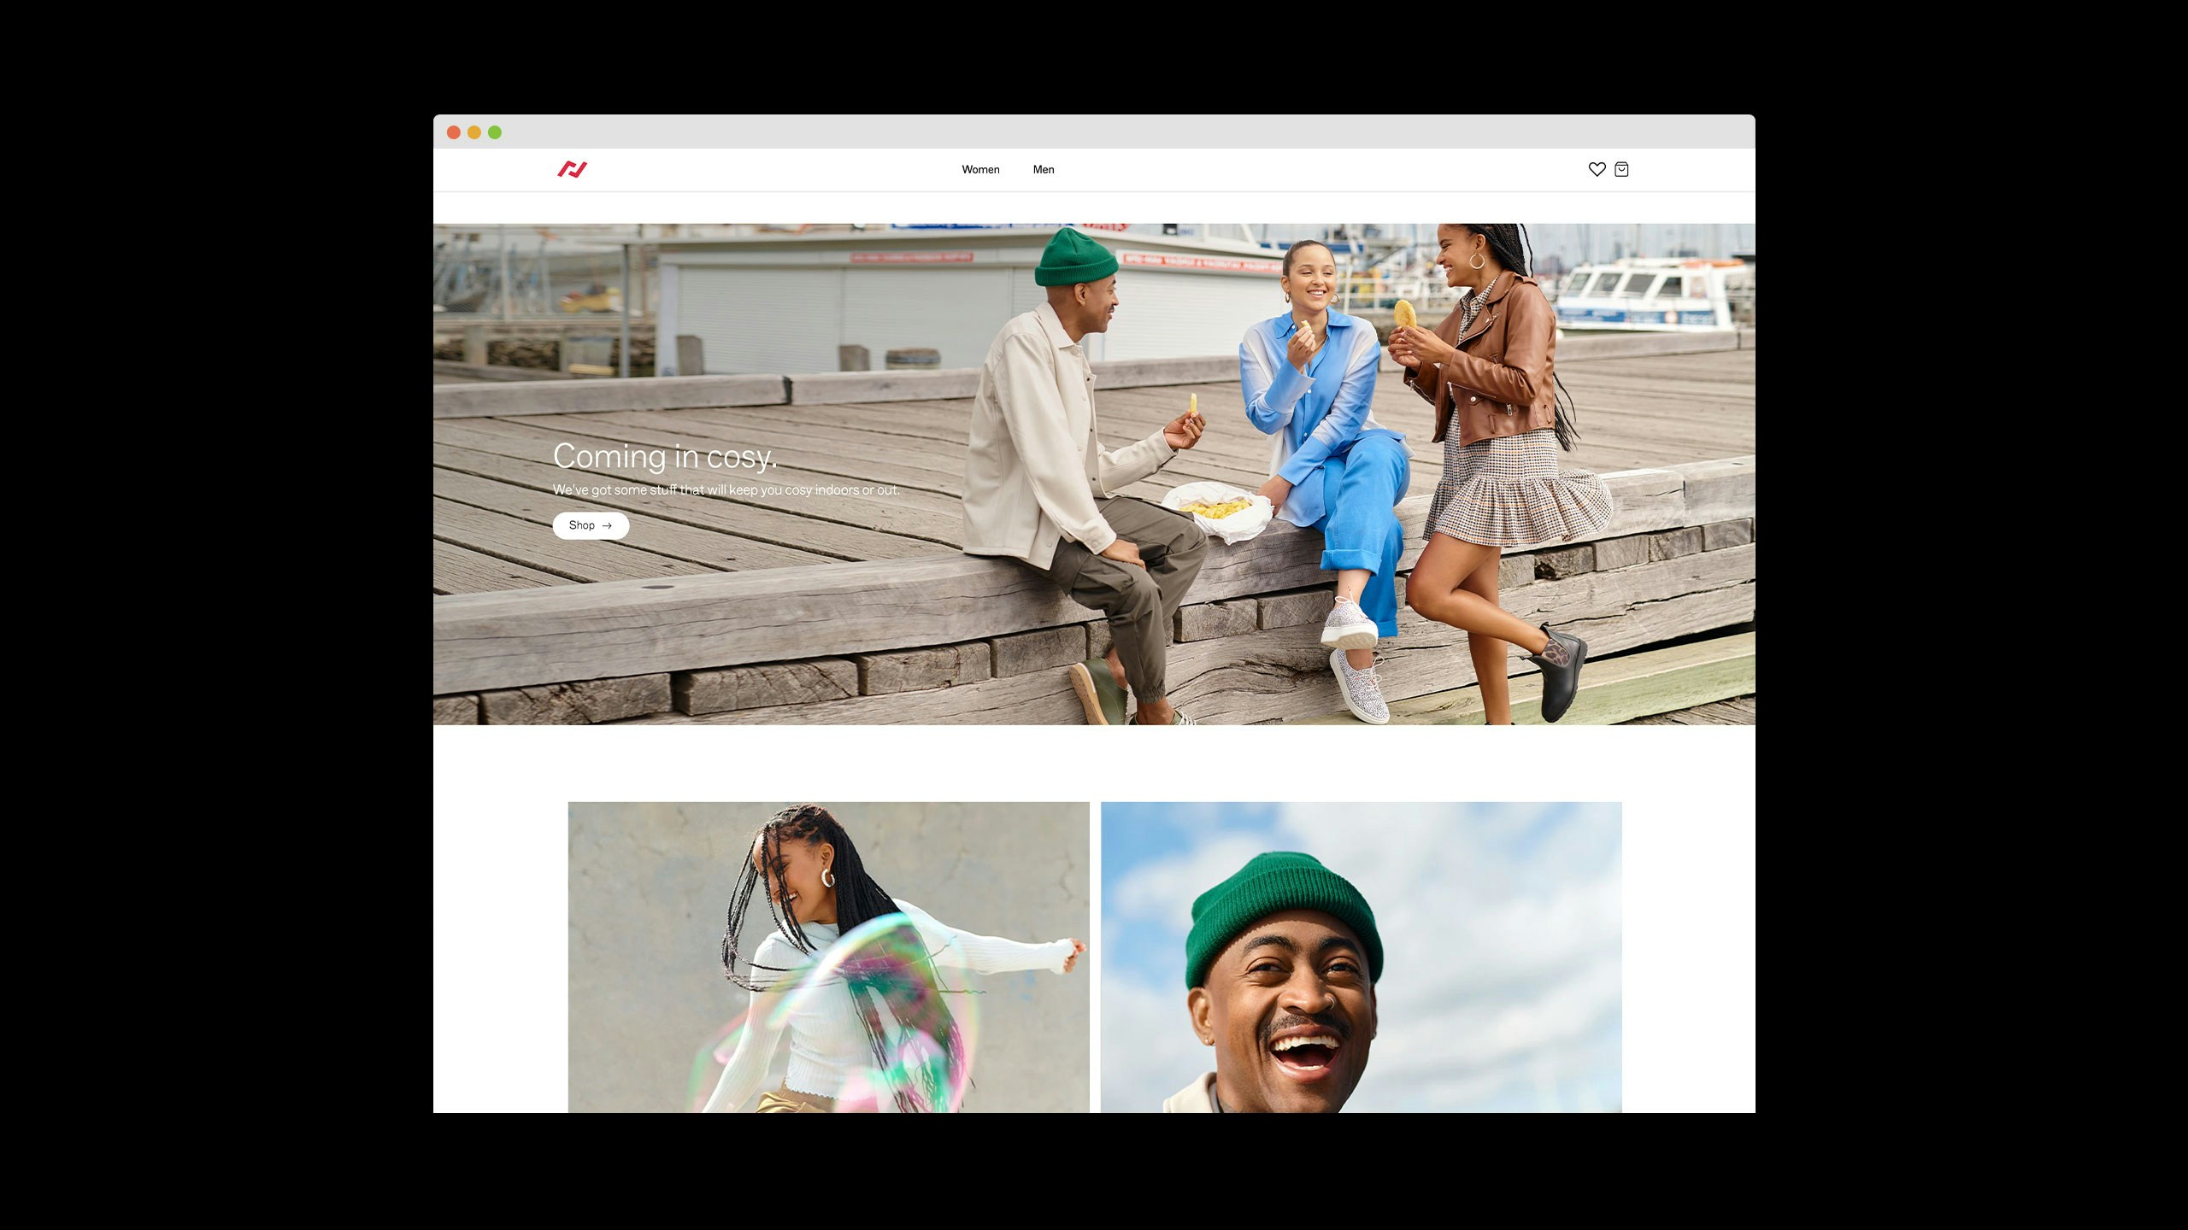This screenshot has width=2188, height=1230.
Task: Click the "Coming in cosy." headline
Action: tap(665, 456)
